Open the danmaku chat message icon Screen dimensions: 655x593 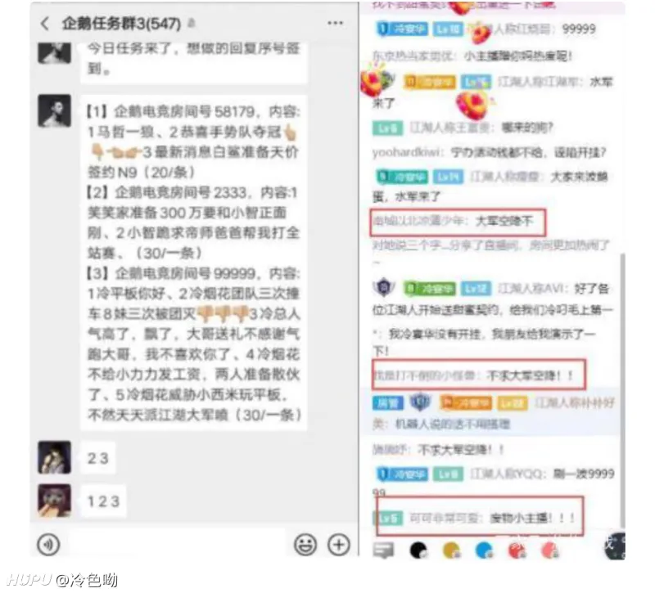[383, 550]
